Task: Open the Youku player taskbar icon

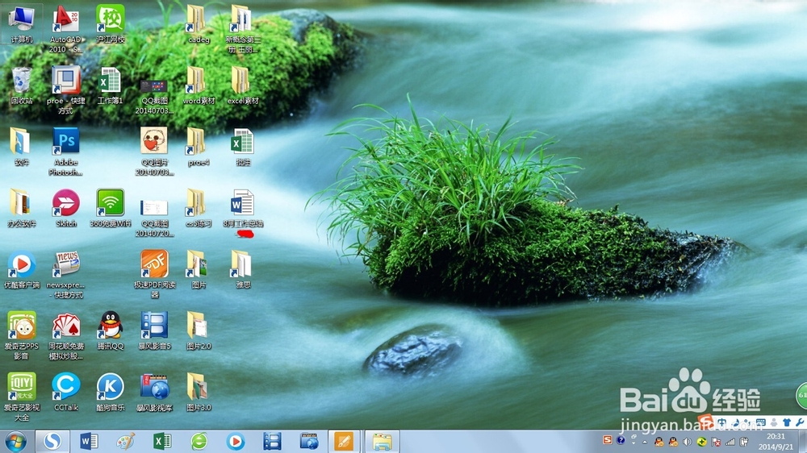Action: (x=235, y=441)
